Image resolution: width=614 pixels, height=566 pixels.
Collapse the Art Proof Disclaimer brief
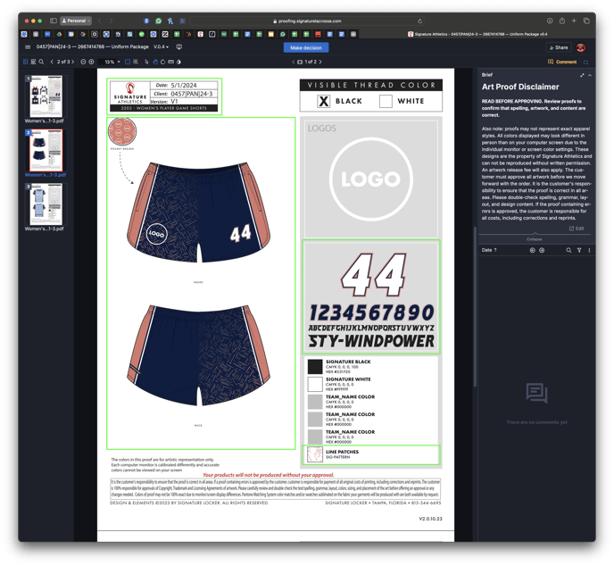click(x=535, y=238)
